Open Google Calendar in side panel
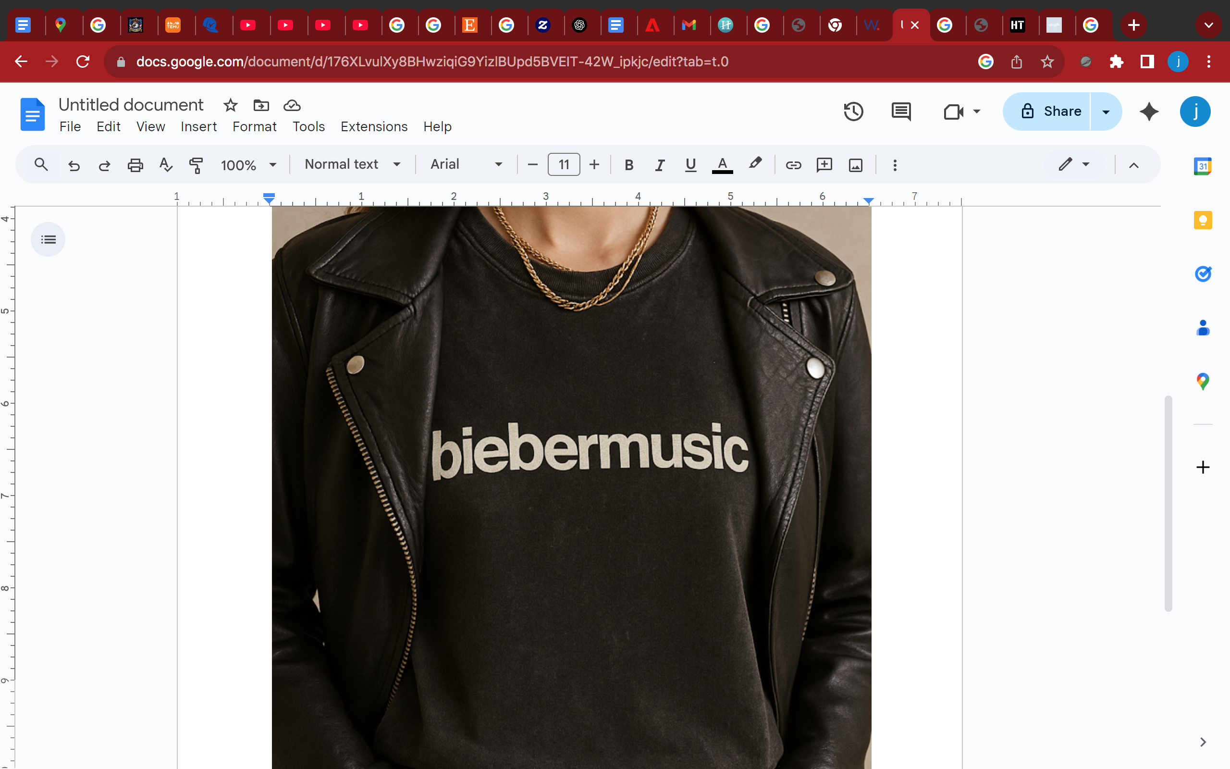Image resolution: width=1230 pixels, height=769 pixels. (1203, 166)
